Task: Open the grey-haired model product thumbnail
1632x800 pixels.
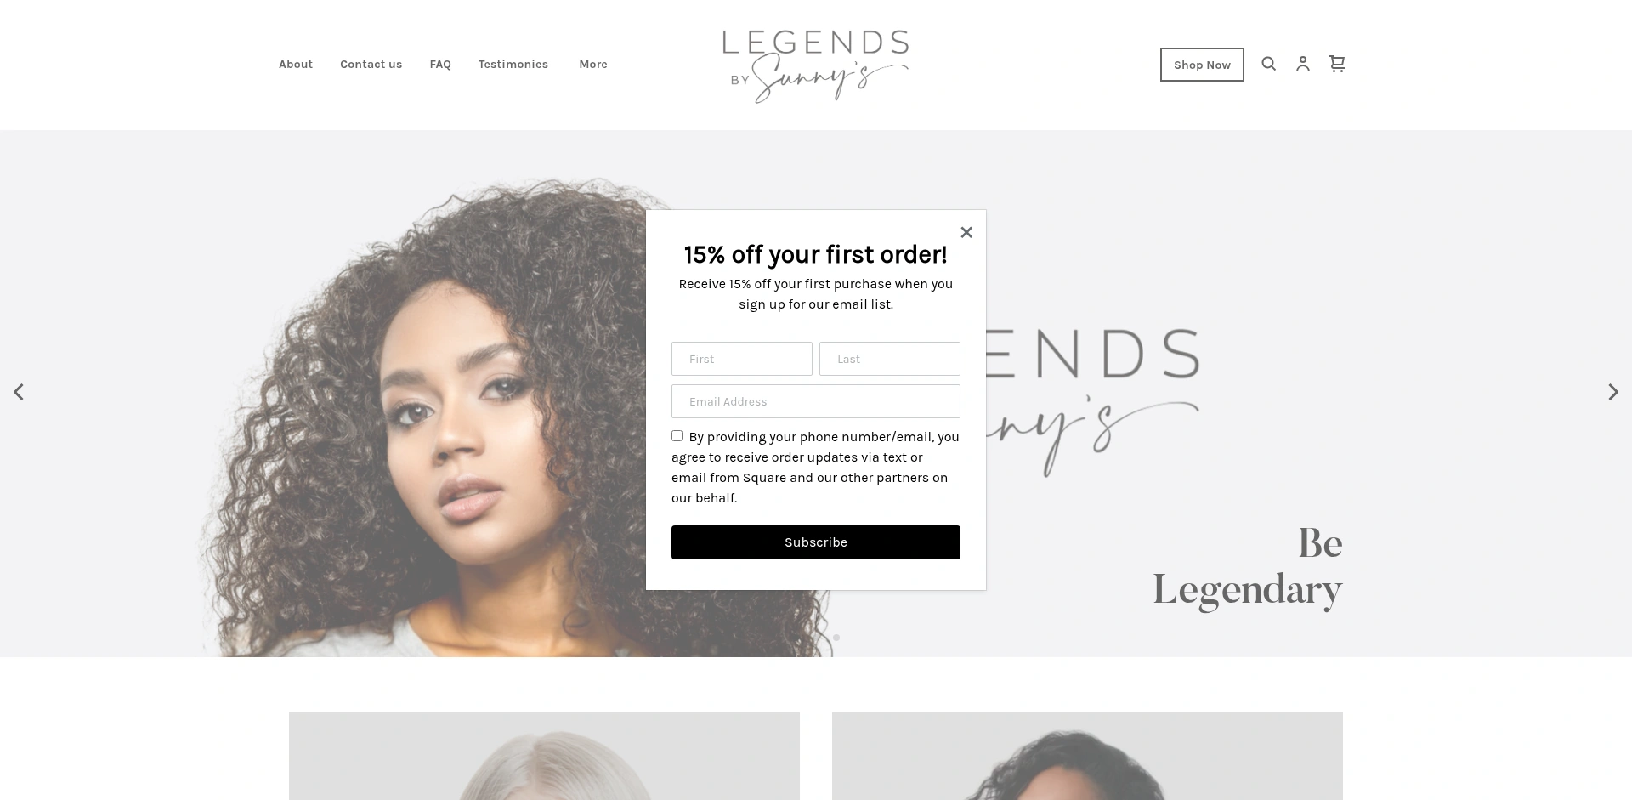Action: point(544,756)
